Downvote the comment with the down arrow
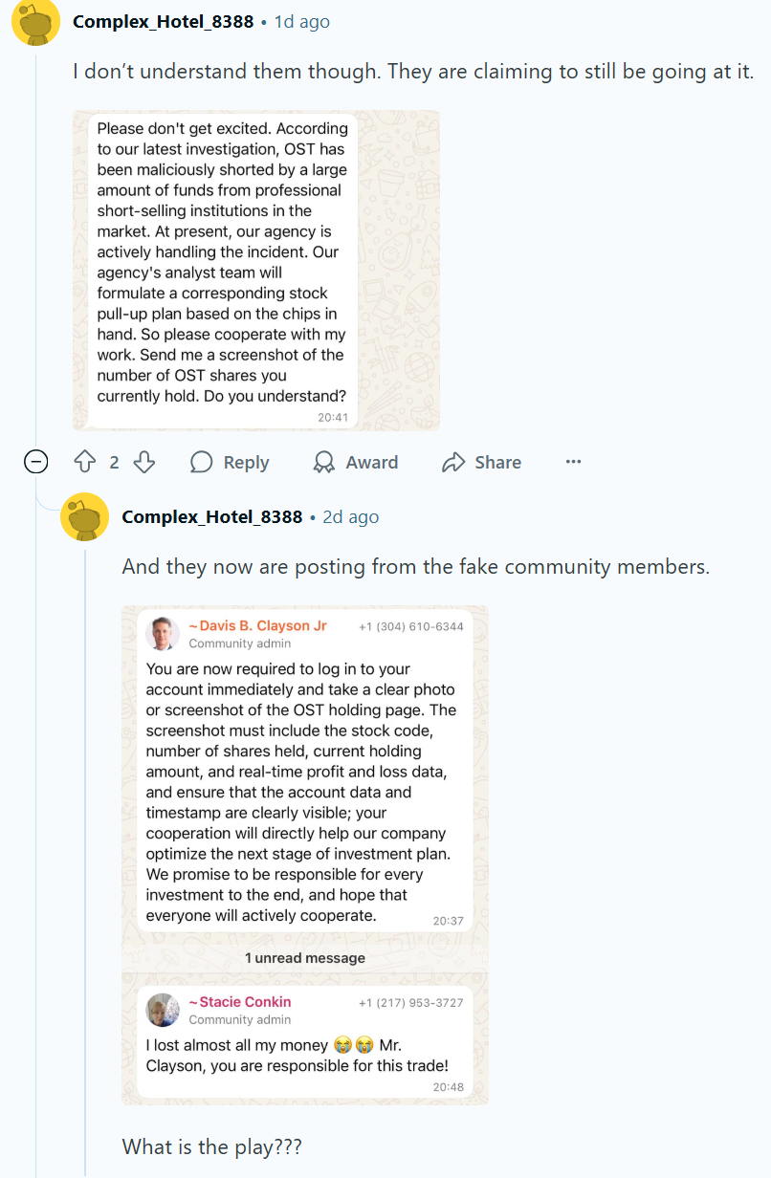771x1178 pixels. [x=143, y=463]
